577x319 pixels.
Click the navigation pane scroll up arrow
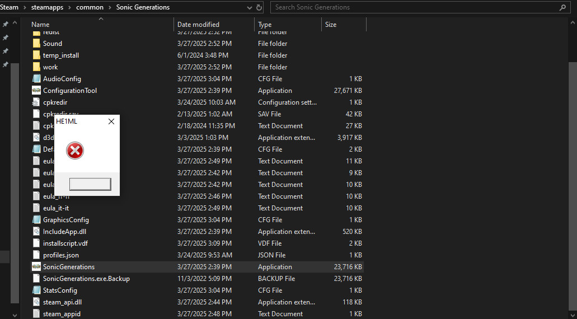point(15,23)
